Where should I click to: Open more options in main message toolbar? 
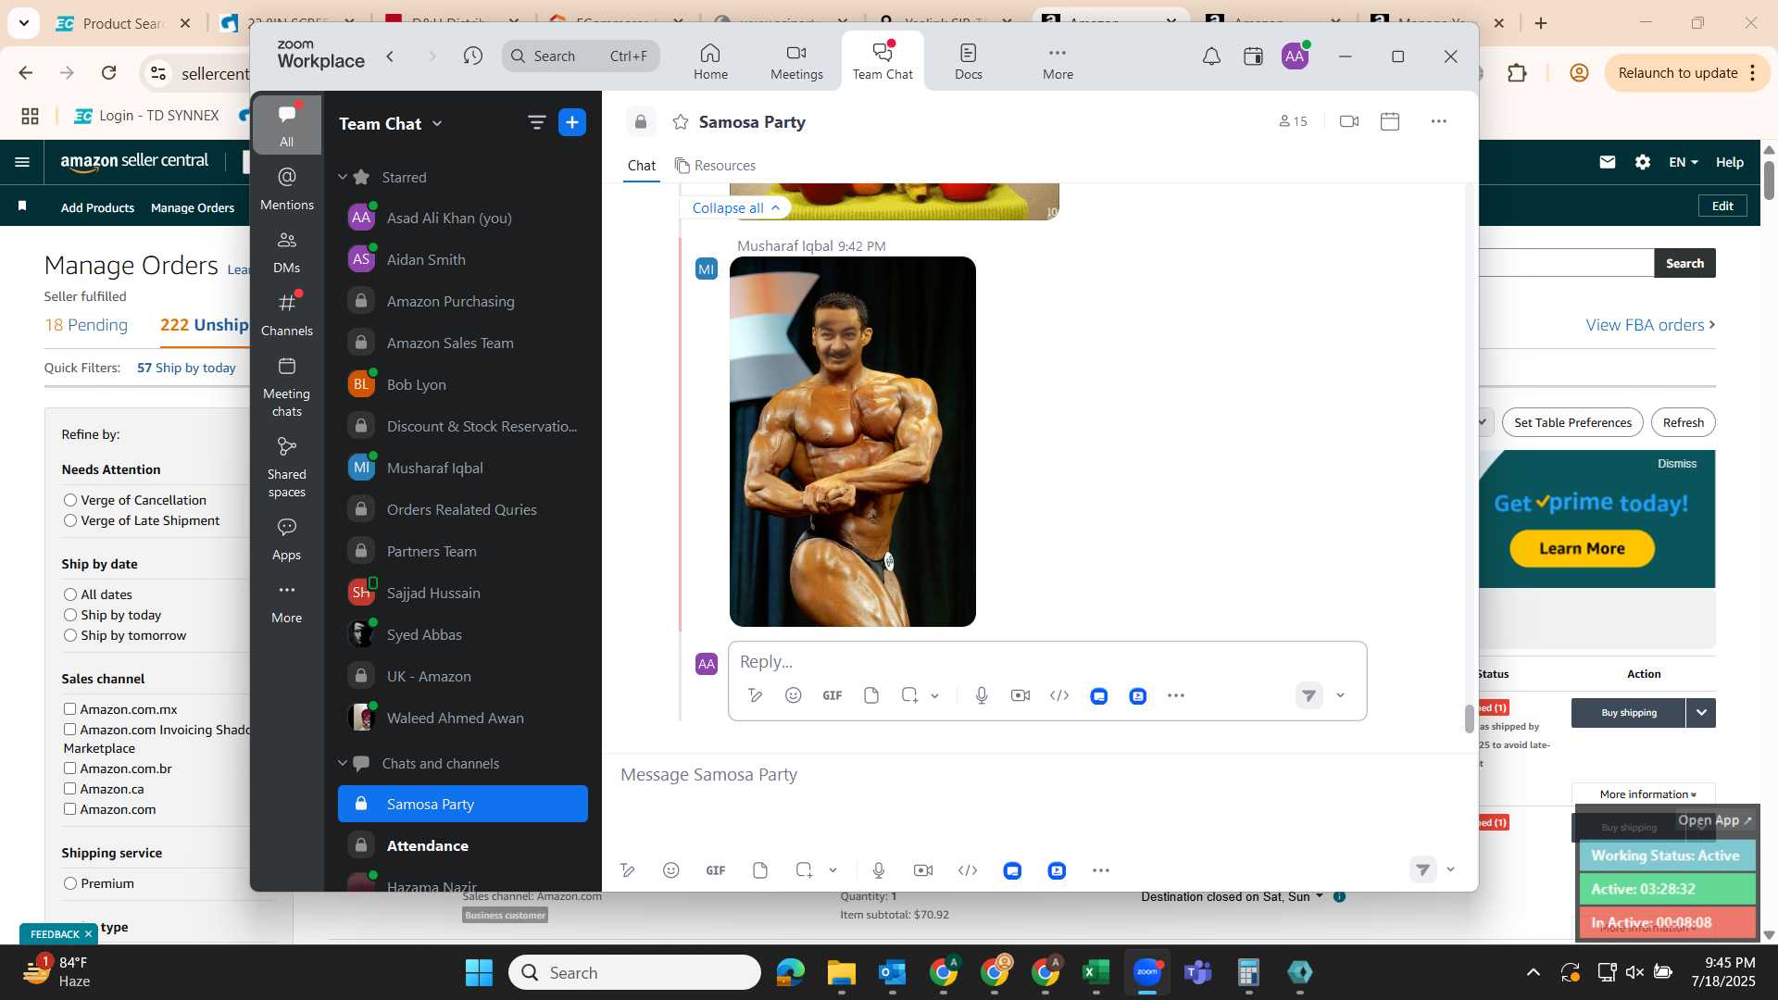point(1100,870)
